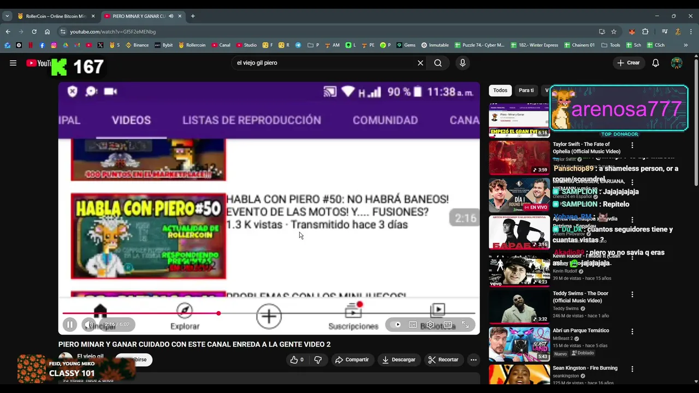Click the YouTube search magnifier button

click(x=438, y=63)
